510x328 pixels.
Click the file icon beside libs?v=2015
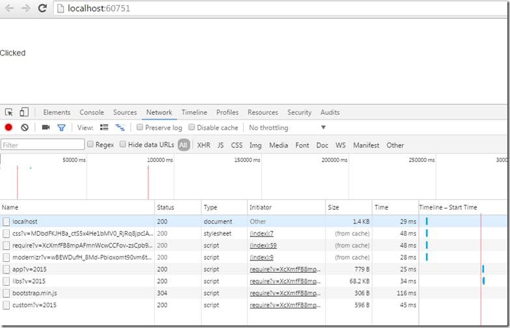pos(7,281)
